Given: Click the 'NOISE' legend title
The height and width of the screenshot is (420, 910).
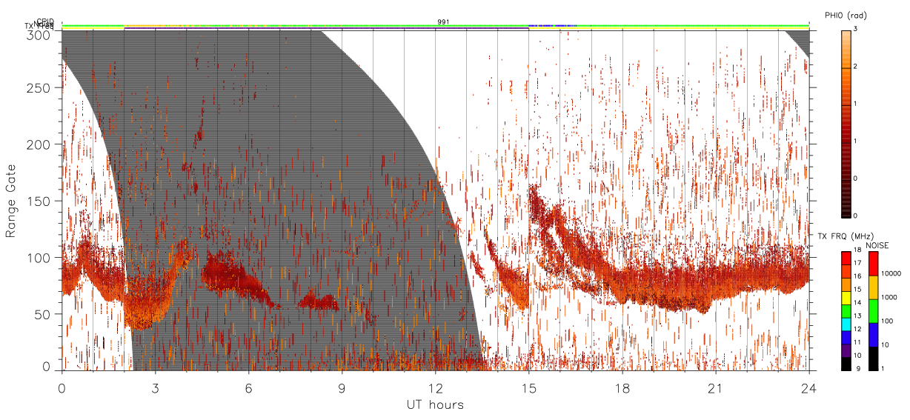Looking at the screenshot, I should pyautogui.click(x=877, y=245).
